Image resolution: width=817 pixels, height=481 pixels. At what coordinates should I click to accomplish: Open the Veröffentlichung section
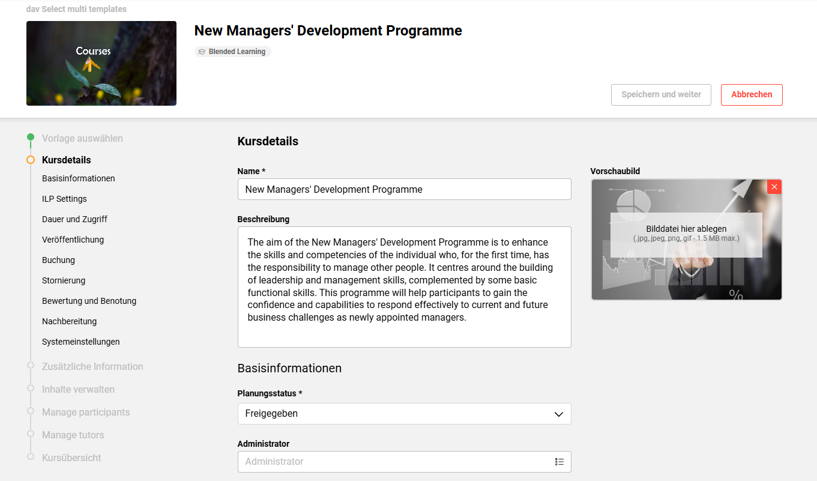tap(73, 240)
